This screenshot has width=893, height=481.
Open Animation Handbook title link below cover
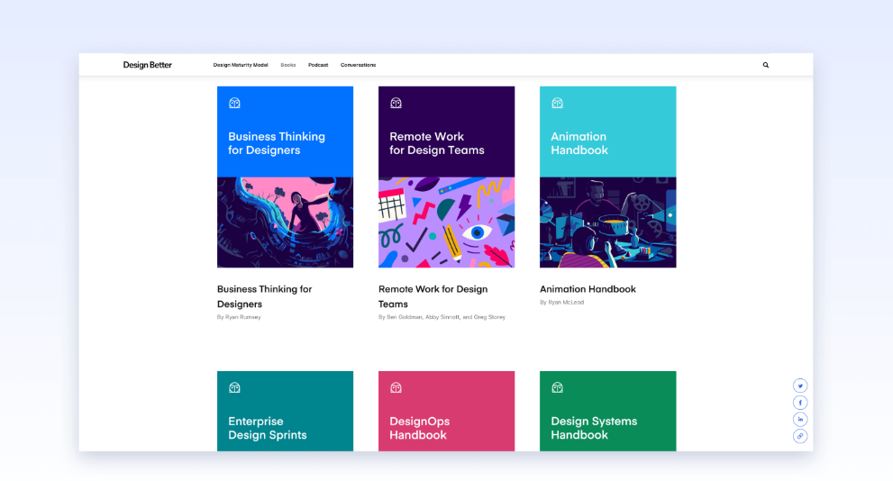click(x=588, y=289)
